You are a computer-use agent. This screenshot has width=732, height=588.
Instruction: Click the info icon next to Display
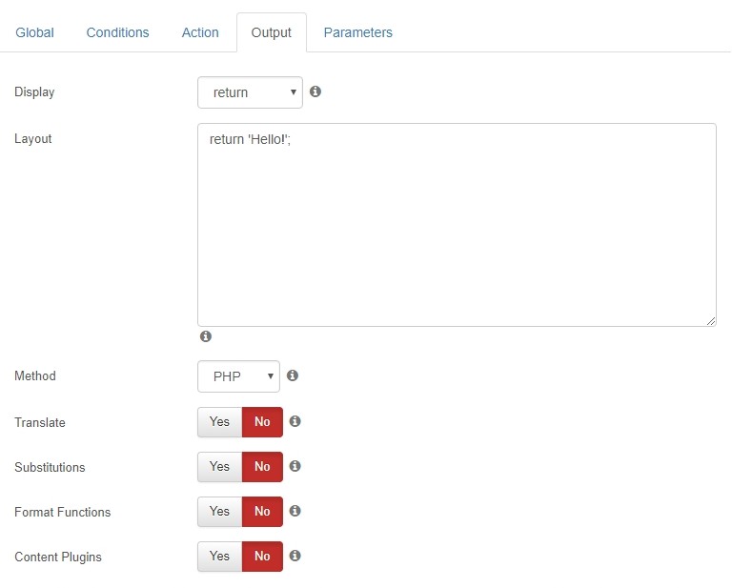point(315,91)
